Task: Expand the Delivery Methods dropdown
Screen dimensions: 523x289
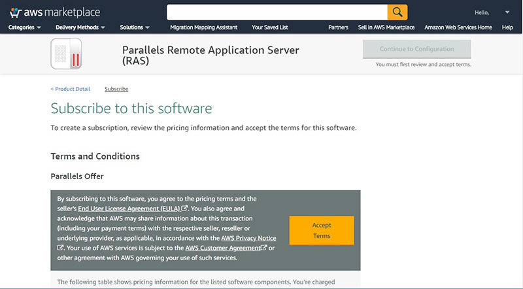Action: (x=80, y=27)
